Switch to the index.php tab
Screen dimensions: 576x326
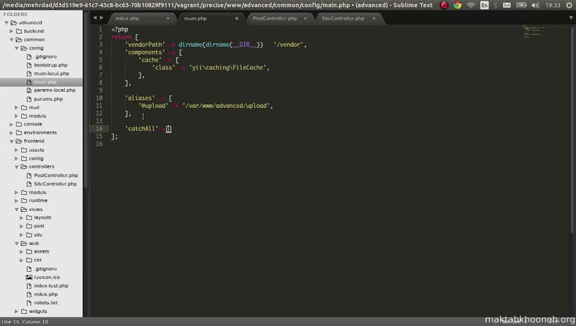tap(127, 18)
